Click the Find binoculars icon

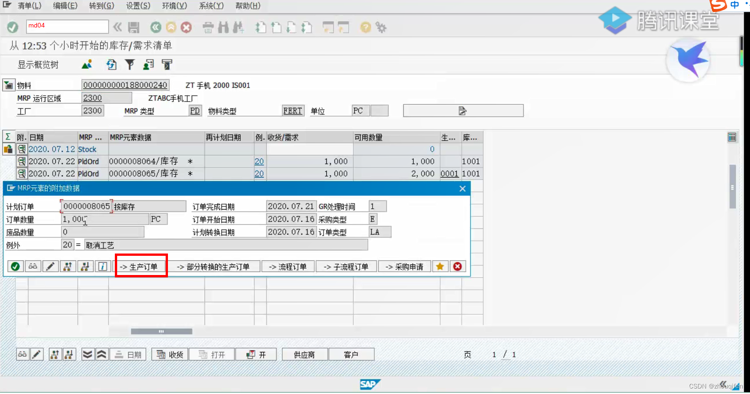223,27
